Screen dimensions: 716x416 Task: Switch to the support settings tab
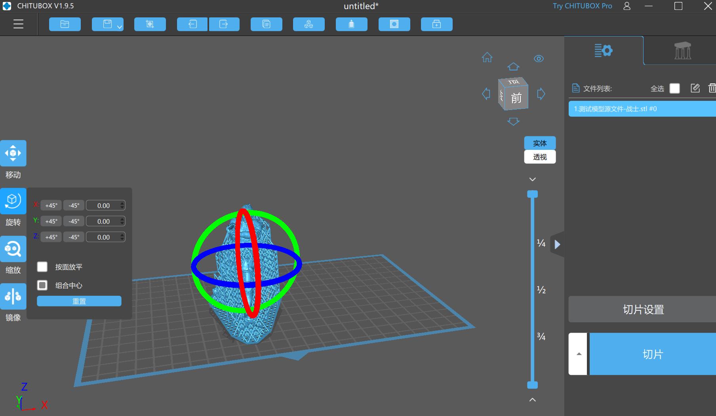(682, 50)
